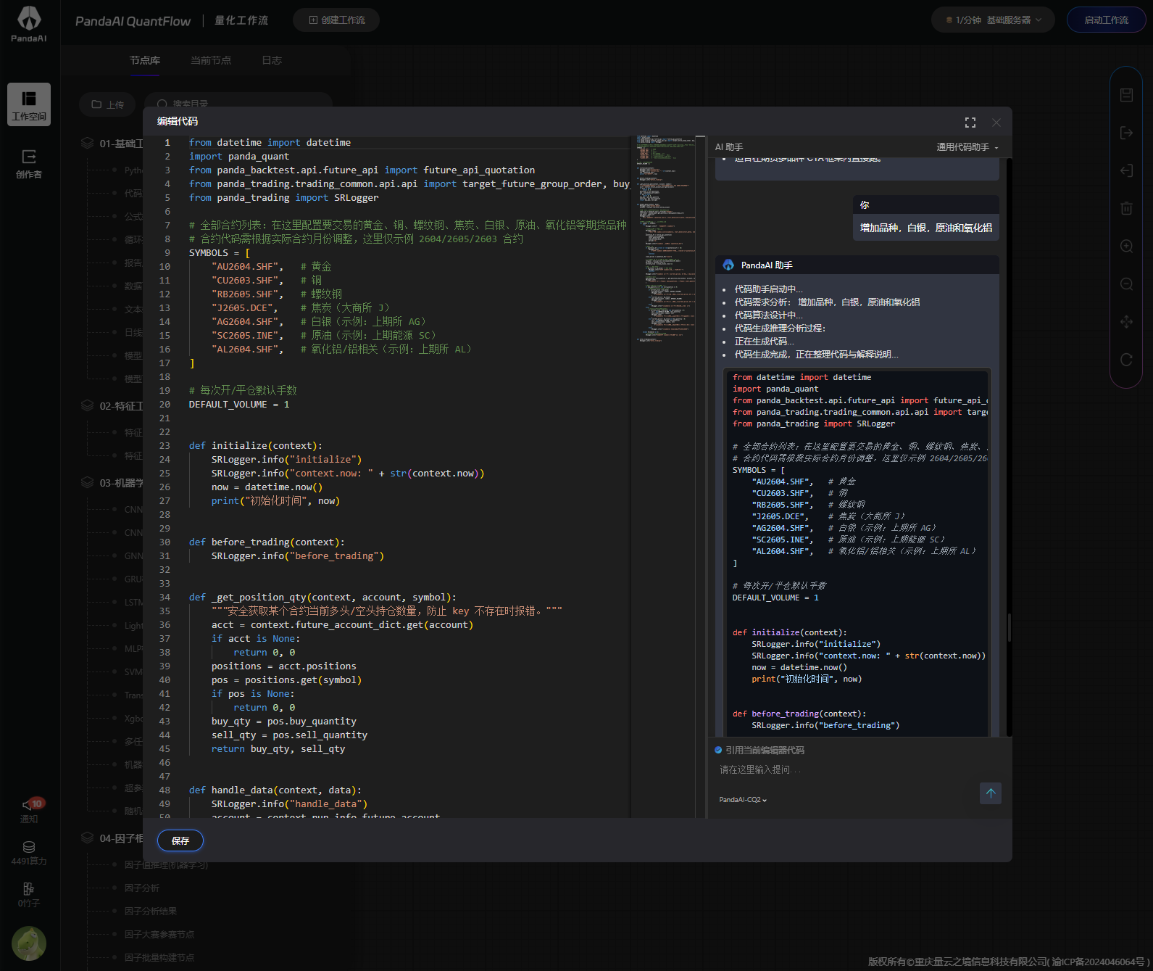The width and height of the screenshot is (1153, 971).
Task: Expand the 04-因子相 node category
Action: pos(121,838)
